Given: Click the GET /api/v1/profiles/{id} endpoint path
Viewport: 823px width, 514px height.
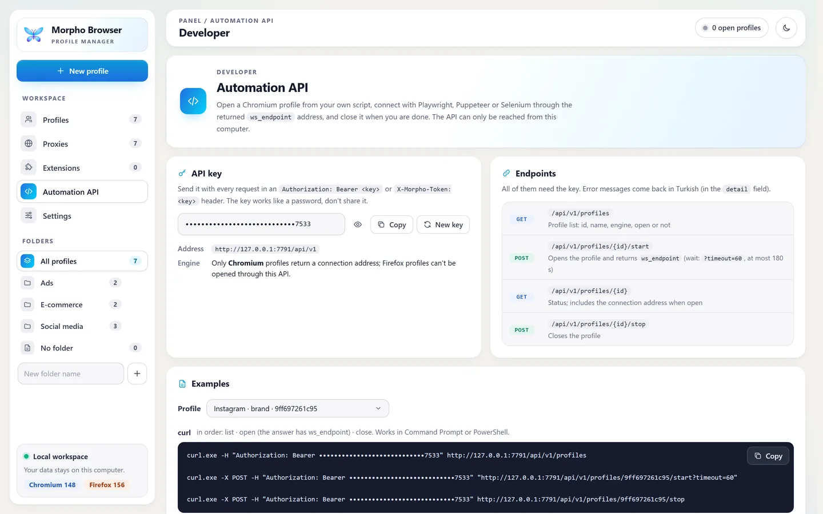Looking at the screenshot, I should point(589,291).
